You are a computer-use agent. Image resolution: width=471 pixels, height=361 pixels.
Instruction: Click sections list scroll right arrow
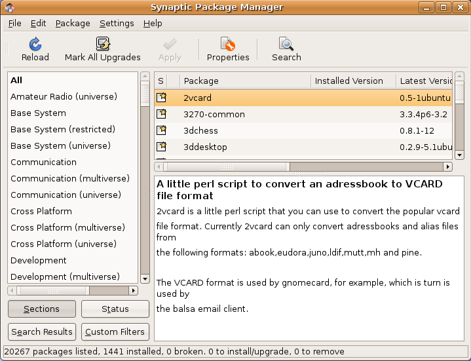[x=134, y=290]
